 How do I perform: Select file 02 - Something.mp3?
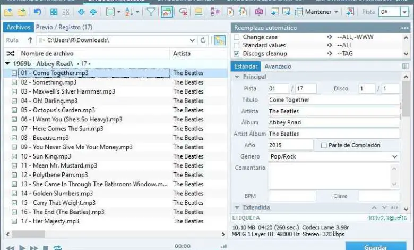click(x=49, y=82)
